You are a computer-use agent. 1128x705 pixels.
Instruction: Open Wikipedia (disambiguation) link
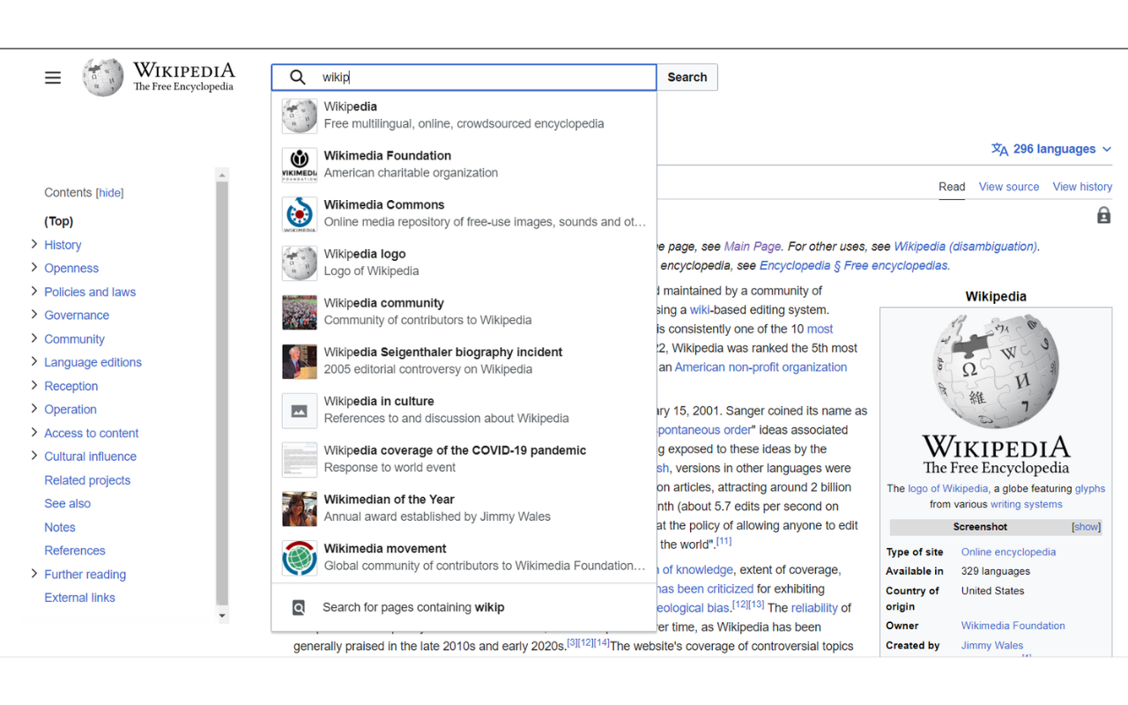[966, 247]
